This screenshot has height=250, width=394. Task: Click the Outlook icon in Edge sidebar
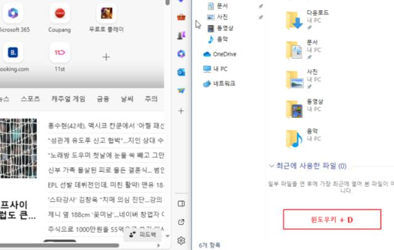pyautogui.click(x=181, y=72)
